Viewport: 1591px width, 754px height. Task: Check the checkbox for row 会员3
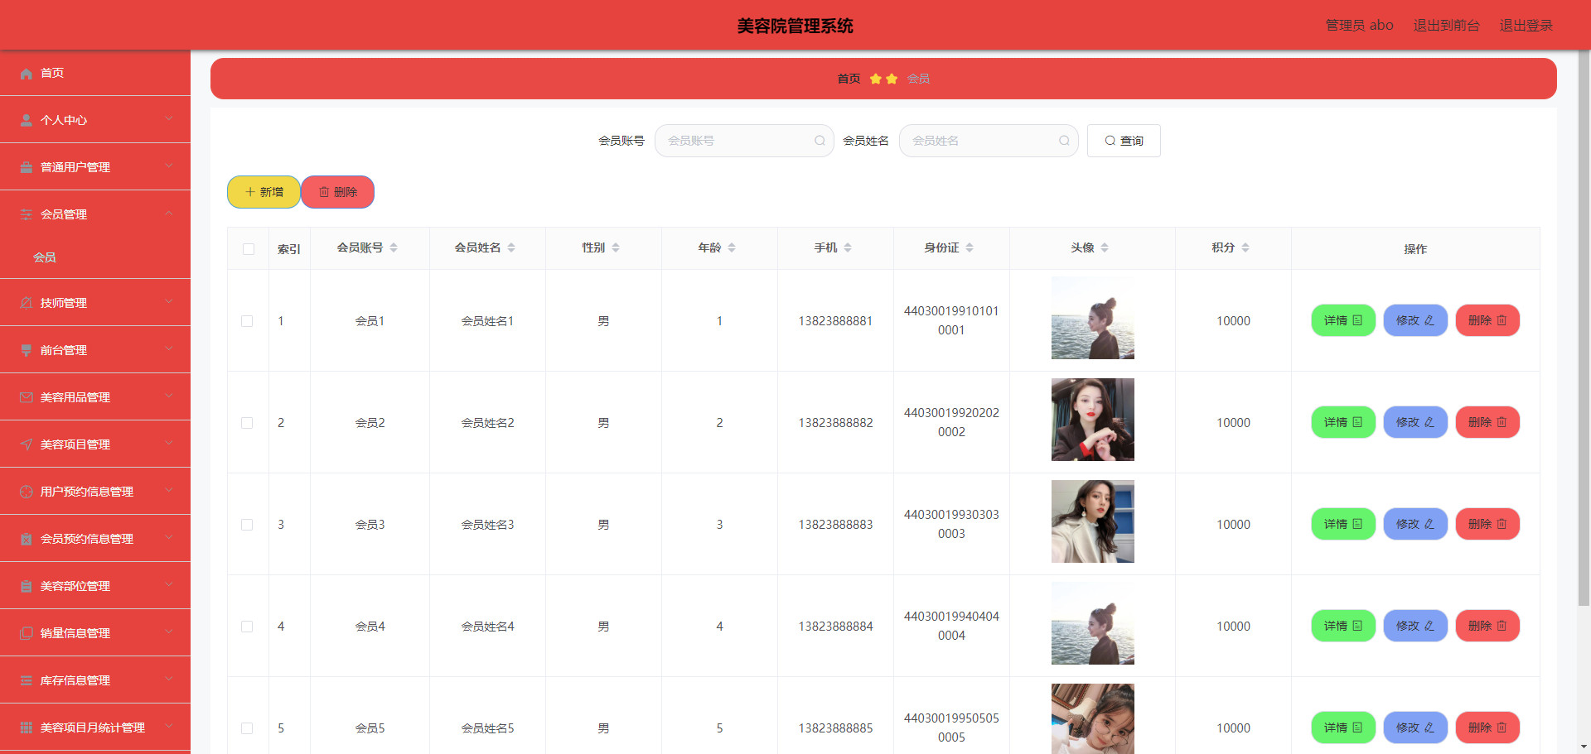247,525
